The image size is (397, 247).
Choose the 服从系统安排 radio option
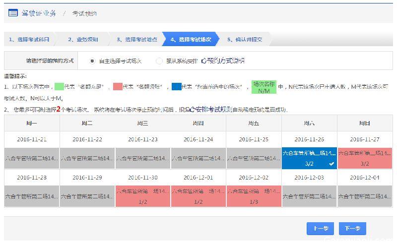[159, 61]
